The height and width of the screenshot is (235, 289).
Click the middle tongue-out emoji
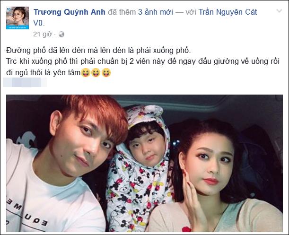point(96,73)
